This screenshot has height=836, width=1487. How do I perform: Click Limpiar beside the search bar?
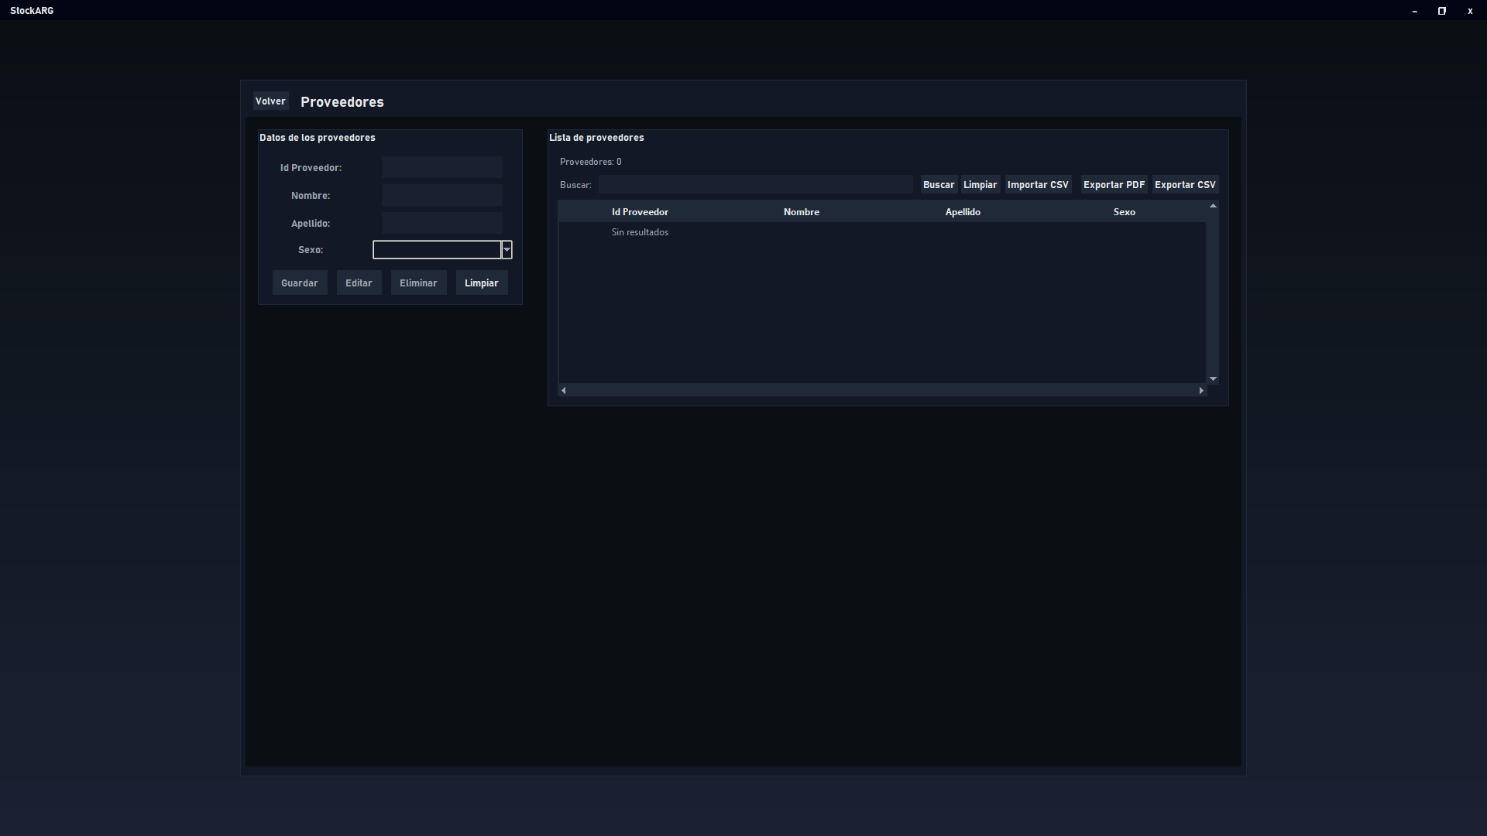click(980, 184)
